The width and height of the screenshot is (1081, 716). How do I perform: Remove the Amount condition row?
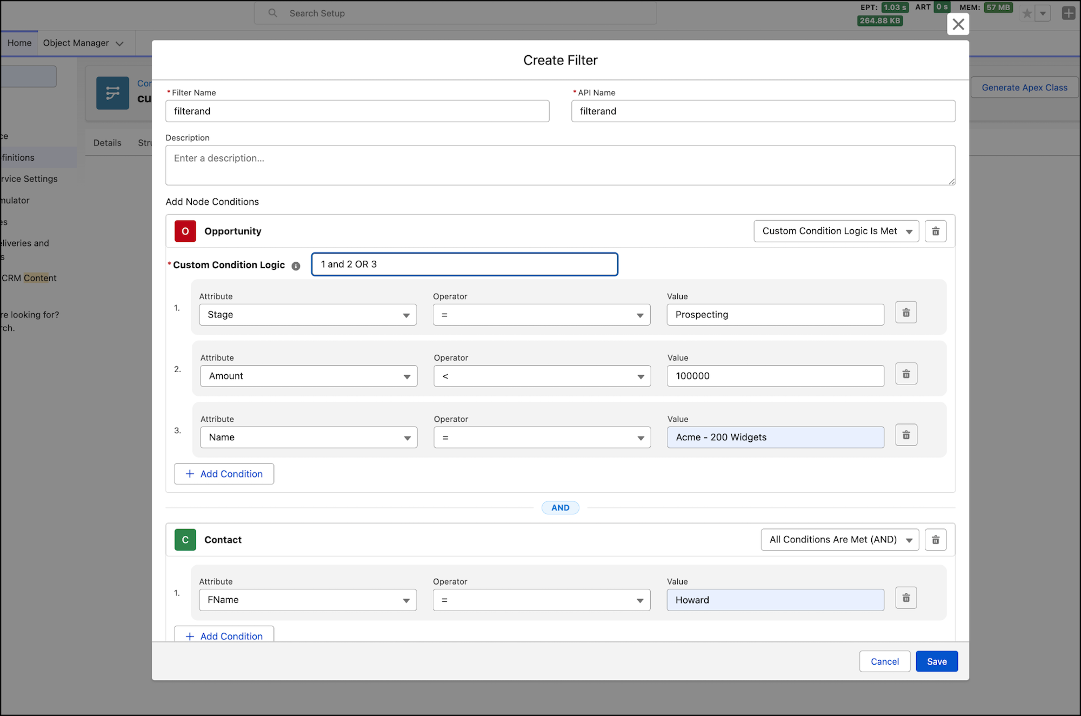click(906, 374)
